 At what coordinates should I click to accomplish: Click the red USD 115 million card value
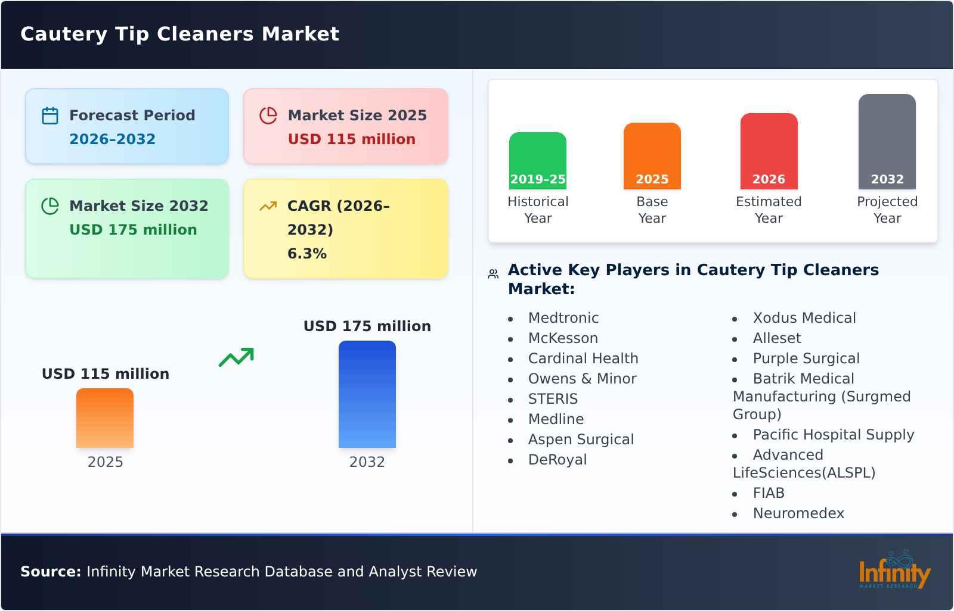[352, 139]
